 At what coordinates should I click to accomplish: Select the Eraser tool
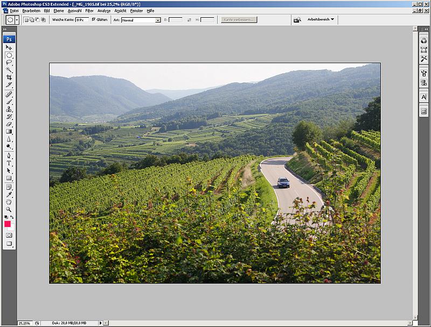pos(9,124)
